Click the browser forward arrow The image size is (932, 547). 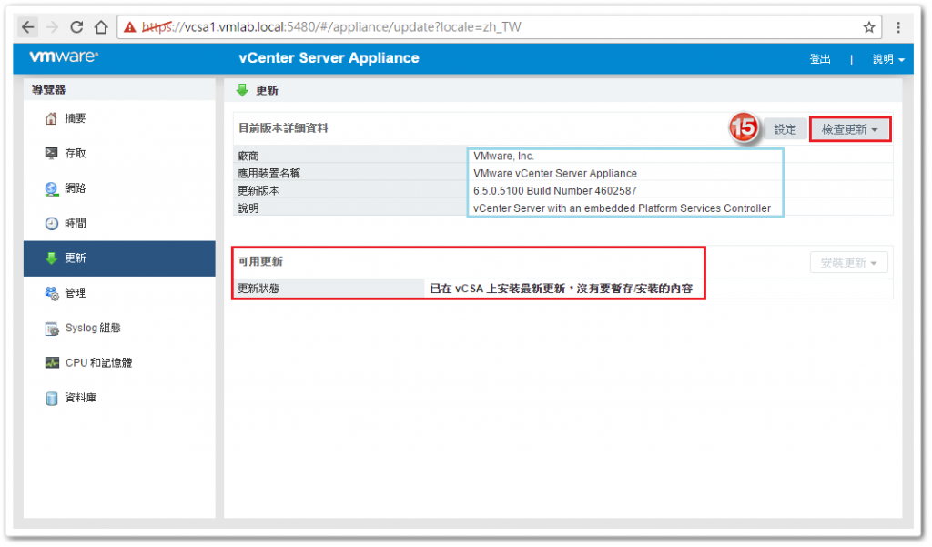tap(52, 26)
